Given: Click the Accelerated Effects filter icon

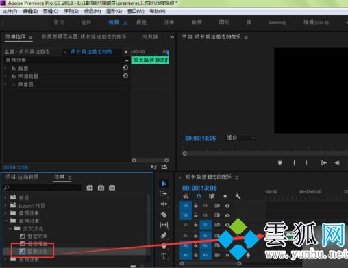Looking at the screenshot, I should click(x=90, y=188).
